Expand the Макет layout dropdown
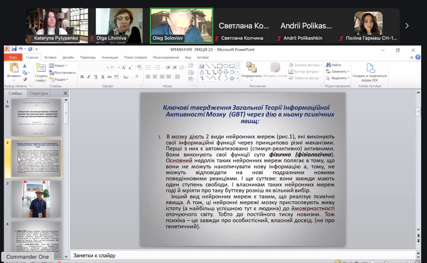Viewport: 427px width, 263px height. click(x=58, y=66)
